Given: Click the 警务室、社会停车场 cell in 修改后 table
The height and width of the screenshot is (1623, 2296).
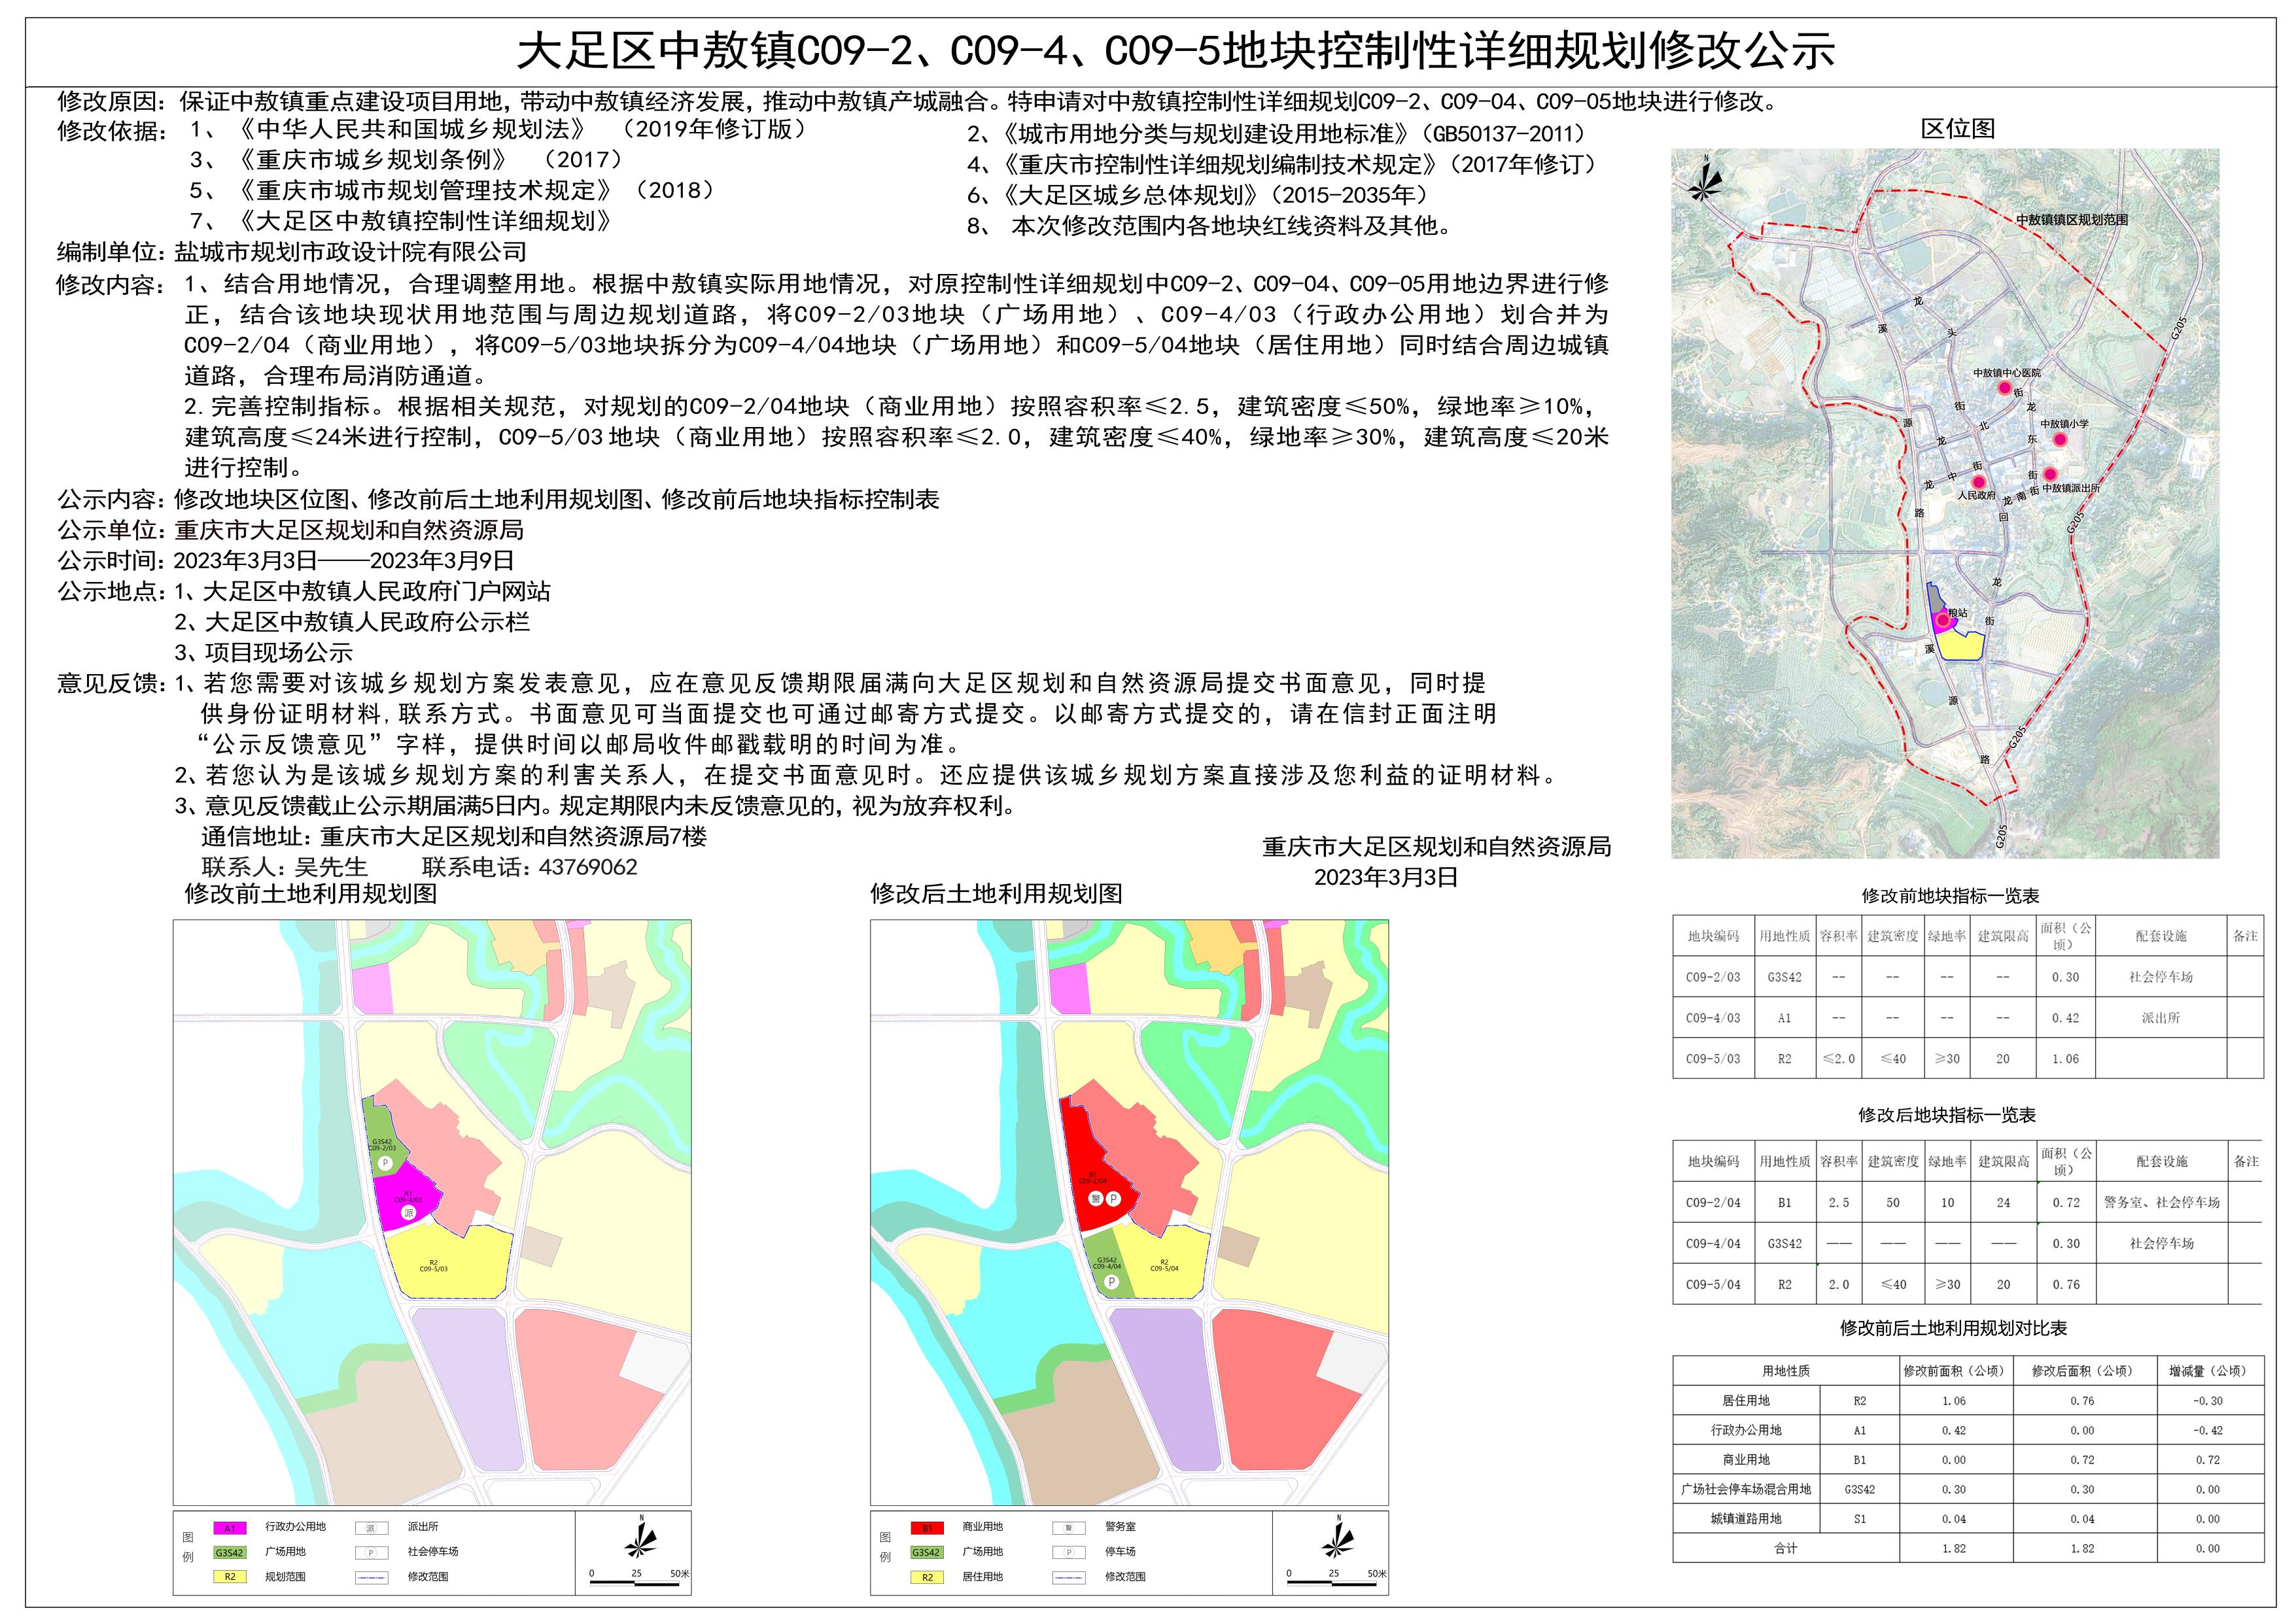Looking at the screenshot, I should pos(2162,1203).
